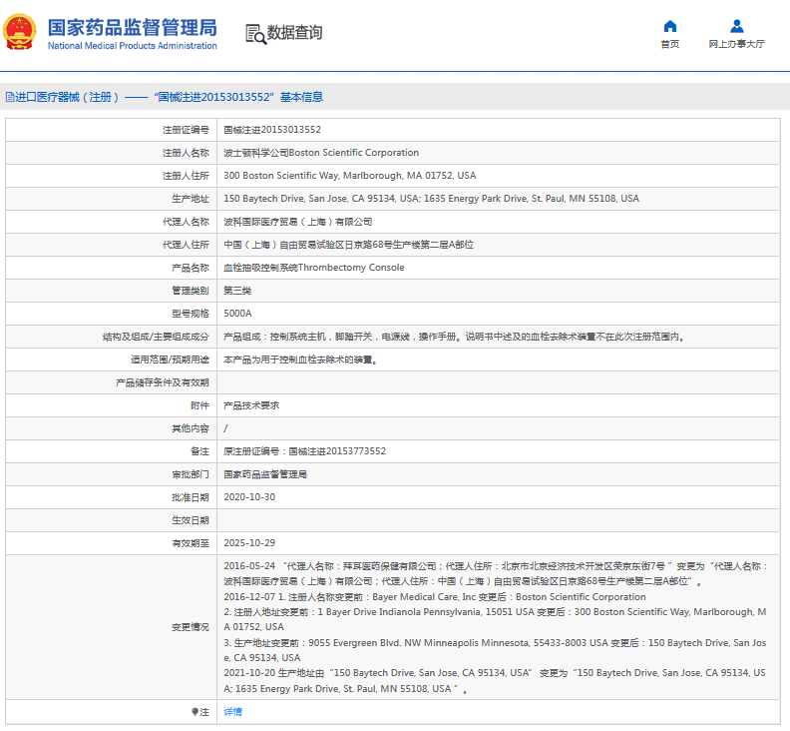Click the 其他内容 row label
The image size is (790, 731).
(190, 428)
